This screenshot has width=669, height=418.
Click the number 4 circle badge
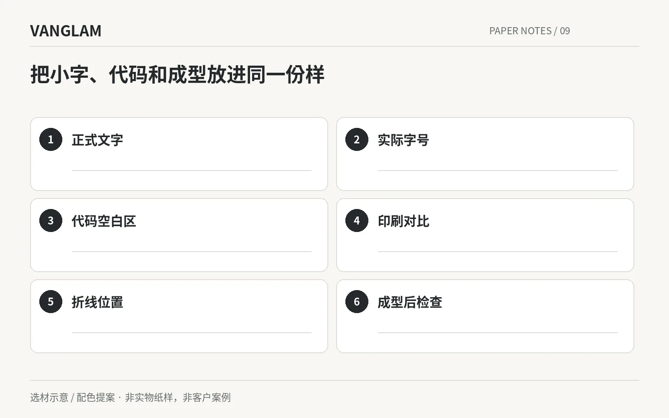(x=357, y=221)
